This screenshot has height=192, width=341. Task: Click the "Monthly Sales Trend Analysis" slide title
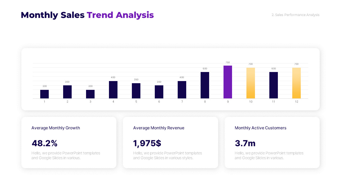(87, 15)
